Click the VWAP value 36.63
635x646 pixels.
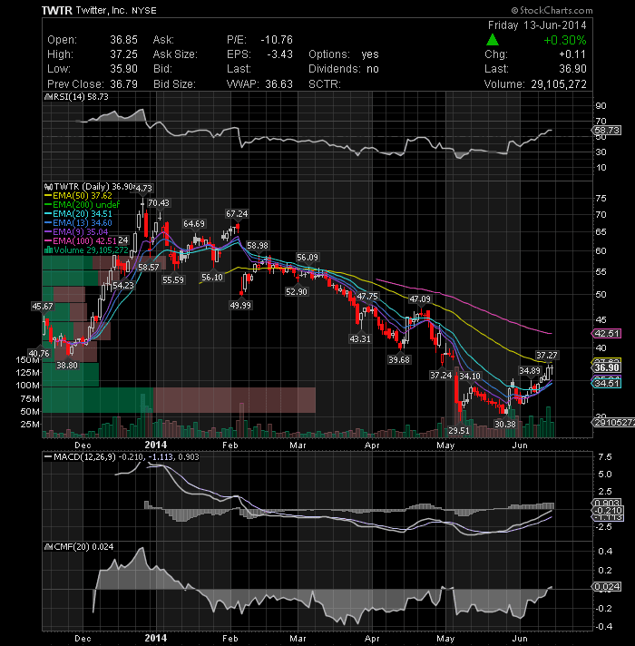click(x=278, y=84)
